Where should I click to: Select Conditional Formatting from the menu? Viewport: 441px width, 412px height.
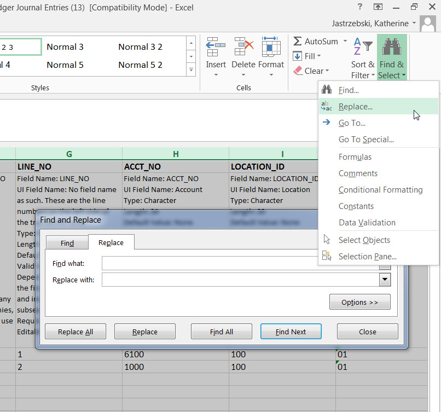click(380, 190)
